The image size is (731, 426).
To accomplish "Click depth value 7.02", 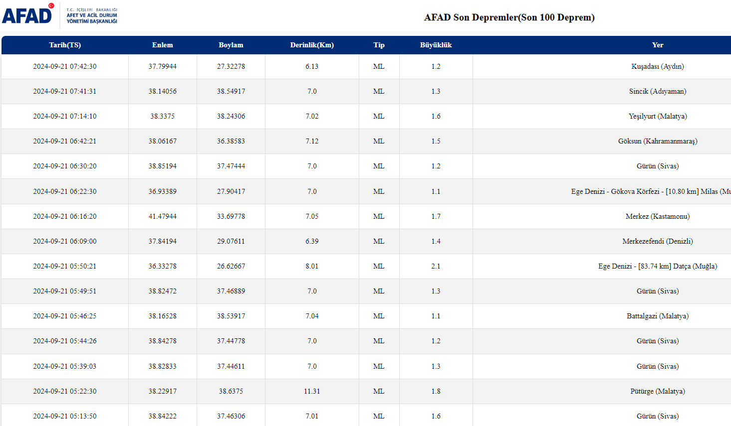I will pos(312,116).
